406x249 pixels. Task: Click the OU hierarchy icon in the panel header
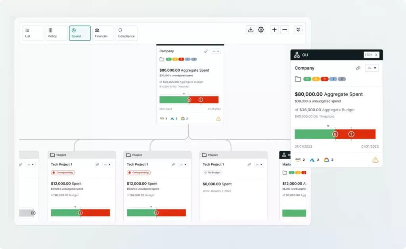pyautogui.click(x=297, y=55)
